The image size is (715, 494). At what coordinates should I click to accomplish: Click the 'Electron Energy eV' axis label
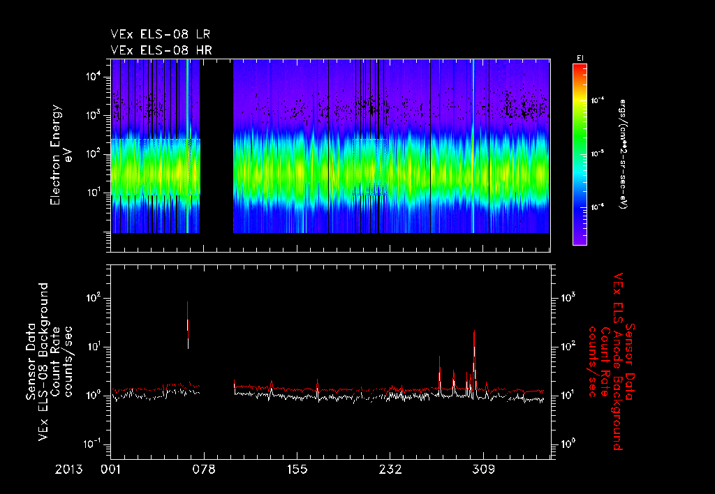(60, 155)
